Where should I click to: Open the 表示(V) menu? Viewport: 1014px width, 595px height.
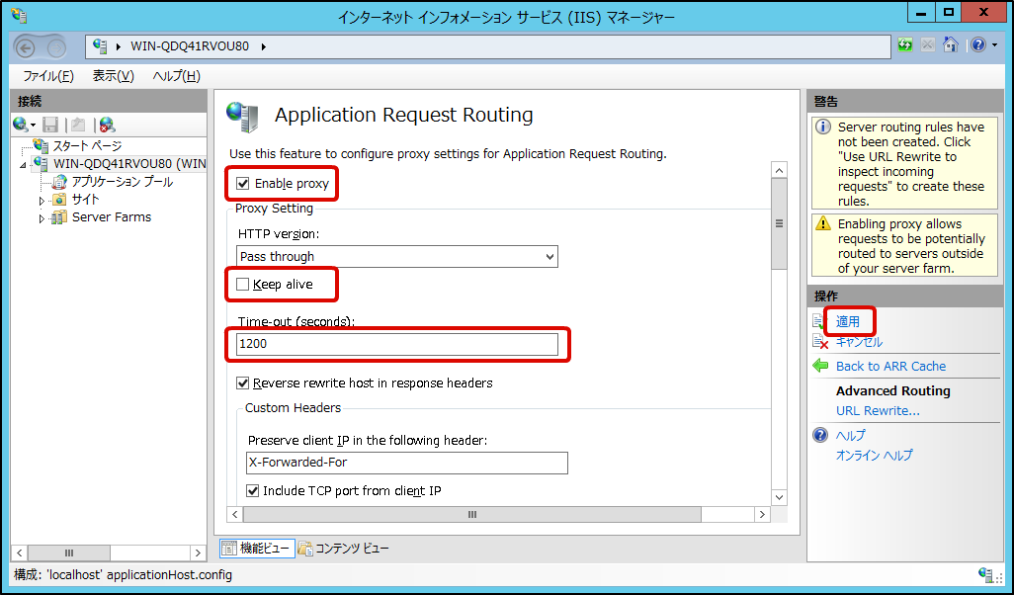(x=114, y=76)
